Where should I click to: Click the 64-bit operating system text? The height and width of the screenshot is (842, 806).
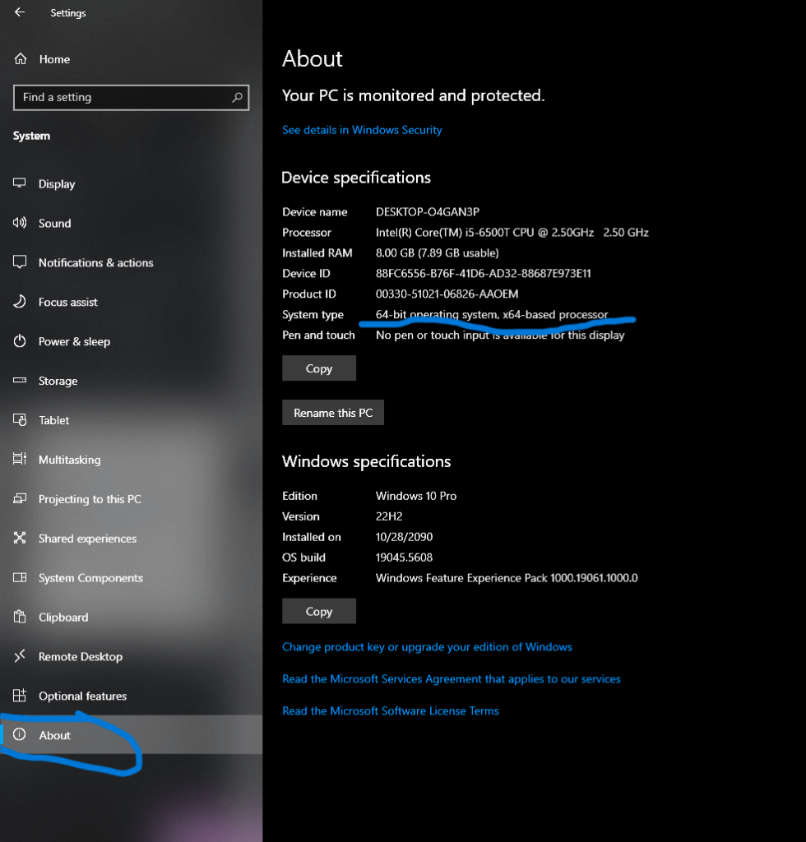492,314
